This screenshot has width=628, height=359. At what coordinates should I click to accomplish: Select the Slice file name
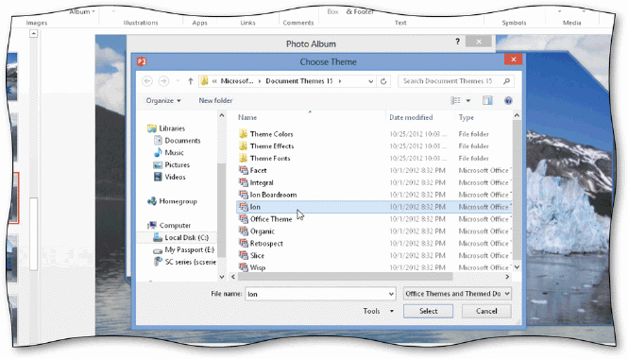257,255
